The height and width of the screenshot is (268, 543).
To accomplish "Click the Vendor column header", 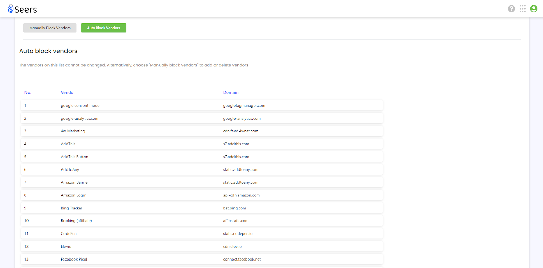I will [x=68, y=92].
